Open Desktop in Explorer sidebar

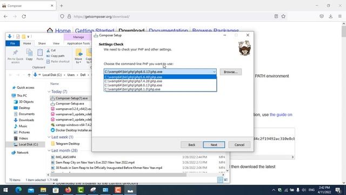(22, 108)
